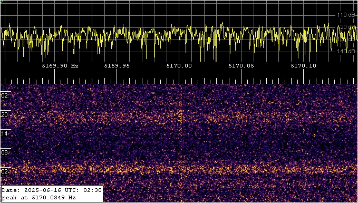Click the 5170.10 frequency label

click(304, 66)
